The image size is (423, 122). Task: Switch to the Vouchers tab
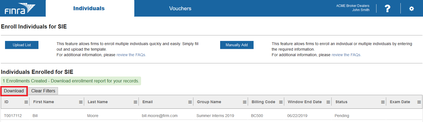180,9
